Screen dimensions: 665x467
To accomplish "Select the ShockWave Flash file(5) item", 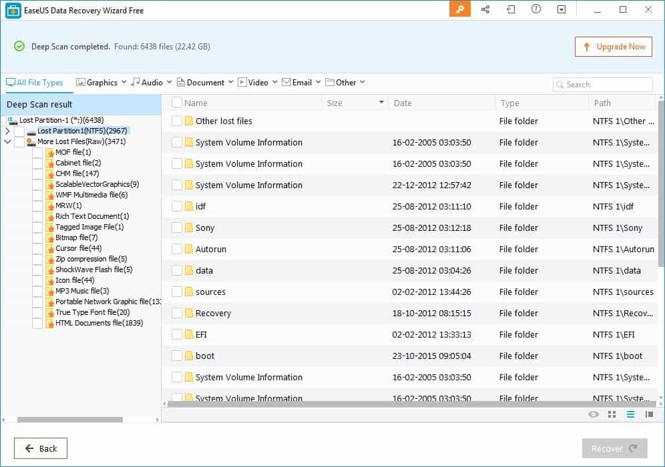I will pyautogui.click(x=93, y=270).
